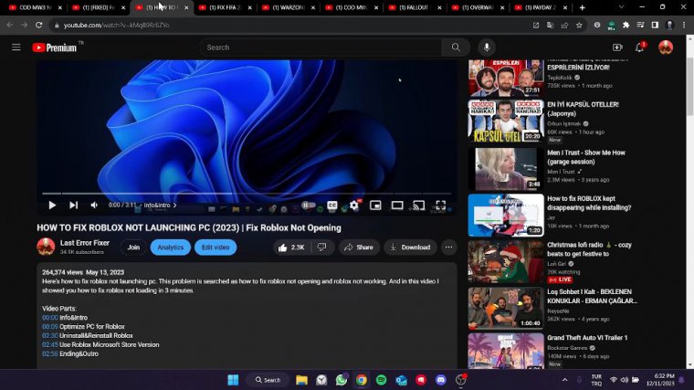
Task: Enter full screen mode
Action: pyautogui.click(x=440, y=206)
